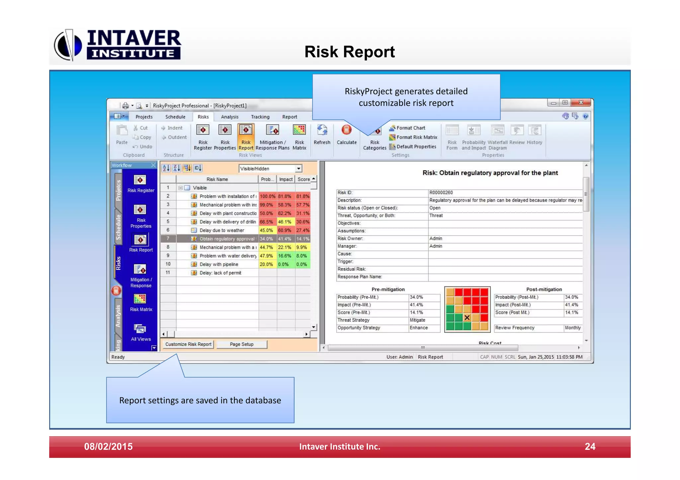Open Mitigation / Response Plans view

click(x=272, y=137)
